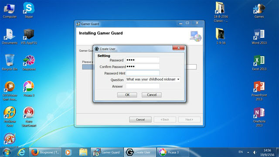The image size is (279, 157).
Task: Click Cancel in Create User dialog
Action: click(152, 95)
